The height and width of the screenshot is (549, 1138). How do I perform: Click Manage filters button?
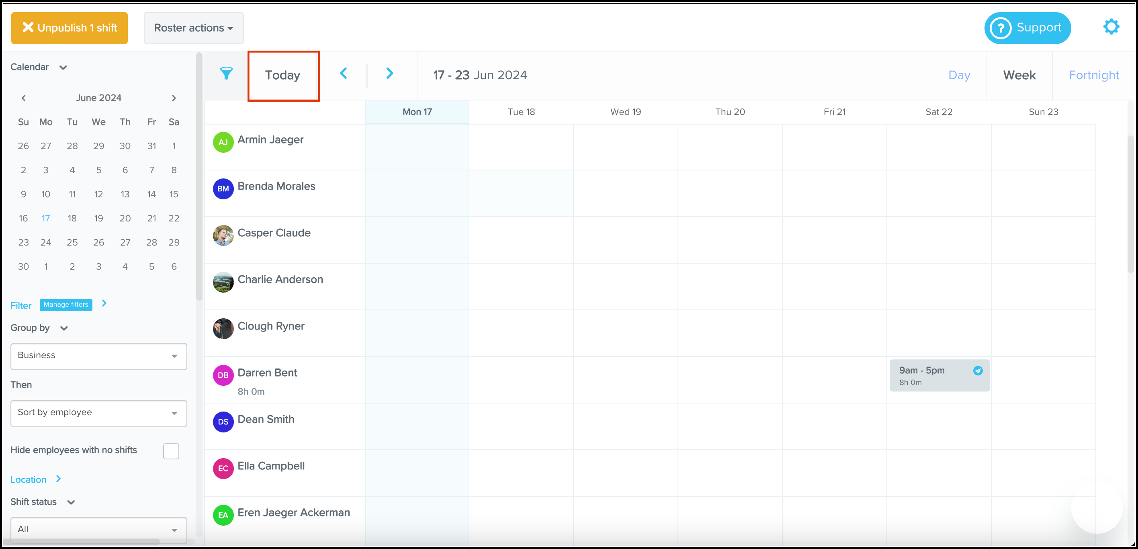66,305
